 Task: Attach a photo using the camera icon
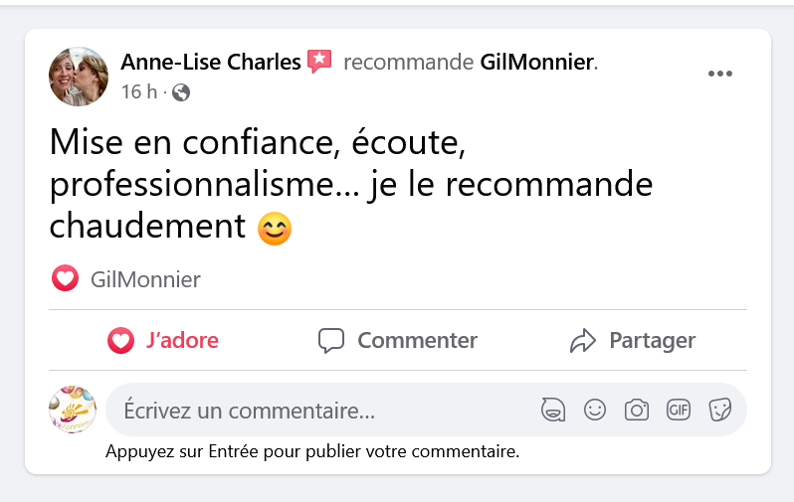(637, 410)
